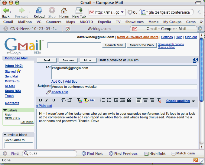This screenshot has height=165, width=205.
Task: Open the compose window in a new window
Action: coord(195,60)
